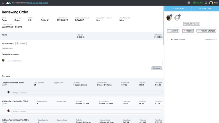Click the green ONLINE globe status
Image resolution: width=219 pixels, height=123 pixels.
[x=198, y=3]
